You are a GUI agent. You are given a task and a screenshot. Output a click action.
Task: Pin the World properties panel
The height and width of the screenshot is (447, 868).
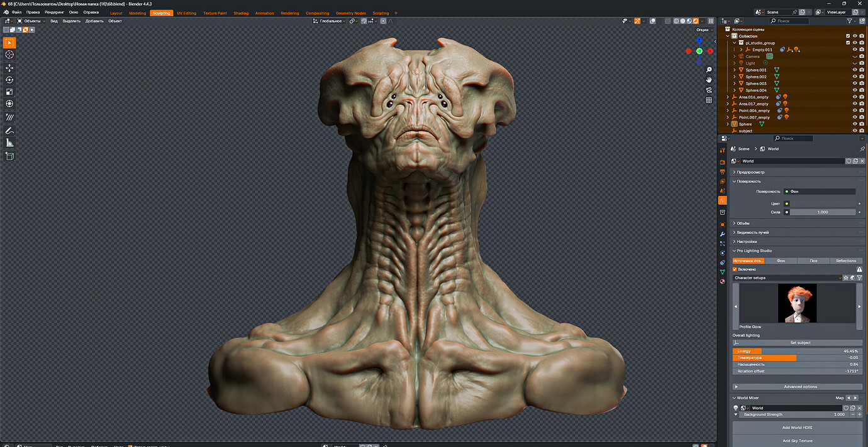pyautogui.click(x=862, y=149)
